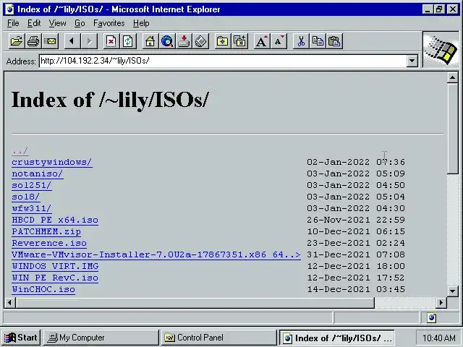
Task: Open the home page via house icon
Action: (150, 41)
